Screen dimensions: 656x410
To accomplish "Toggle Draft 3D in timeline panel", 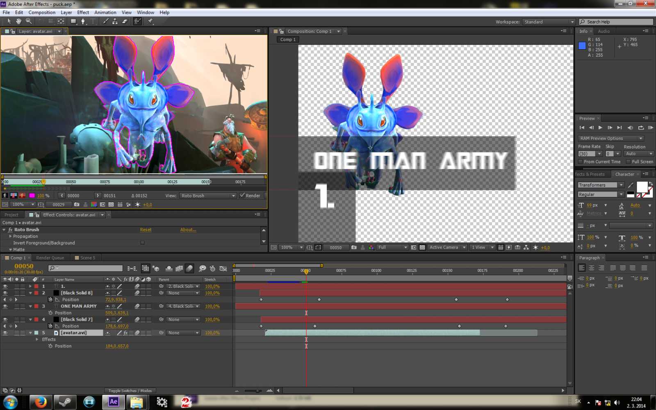I will (x=156, y=269).
